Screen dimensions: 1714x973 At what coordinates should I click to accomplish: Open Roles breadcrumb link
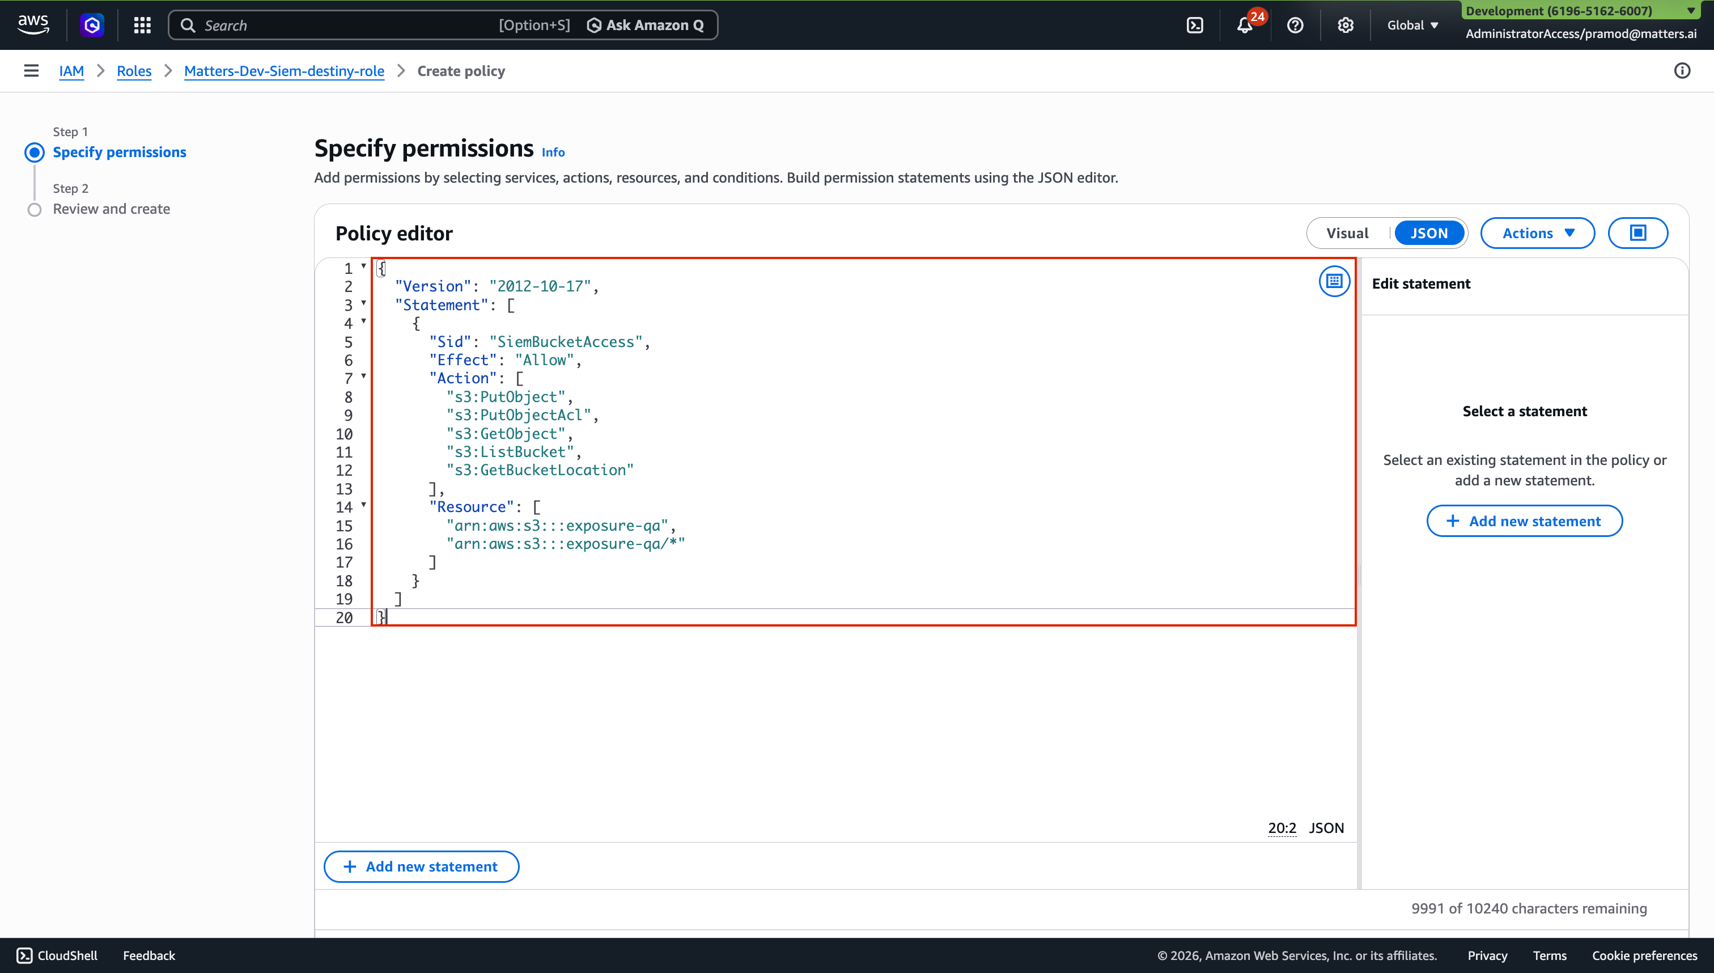134,71
